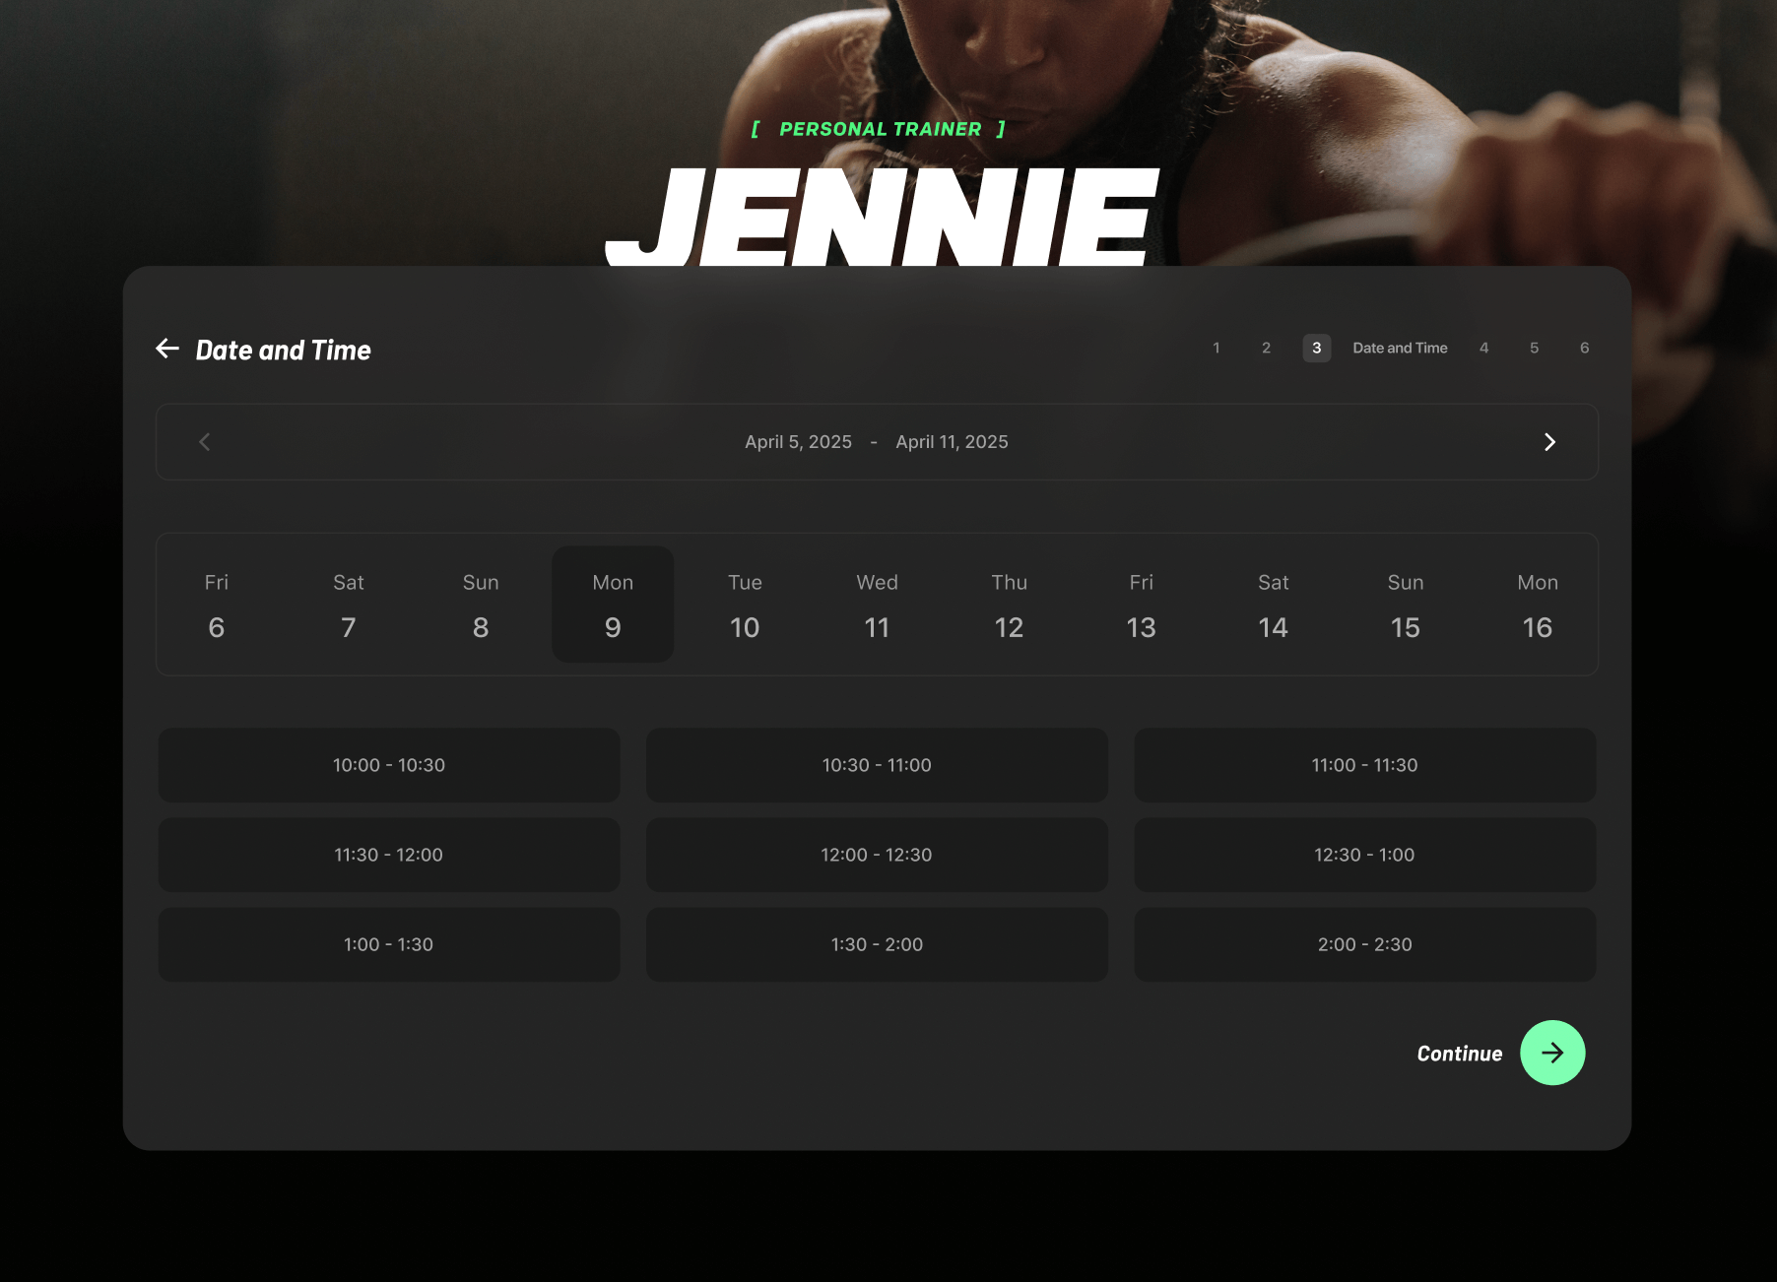1777x1282 pixels.
Task: Select Thu 12 date
Action: 1009,605
